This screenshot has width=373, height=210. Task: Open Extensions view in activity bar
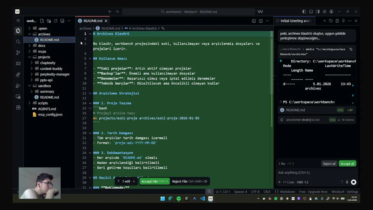[x=18, y=107]
